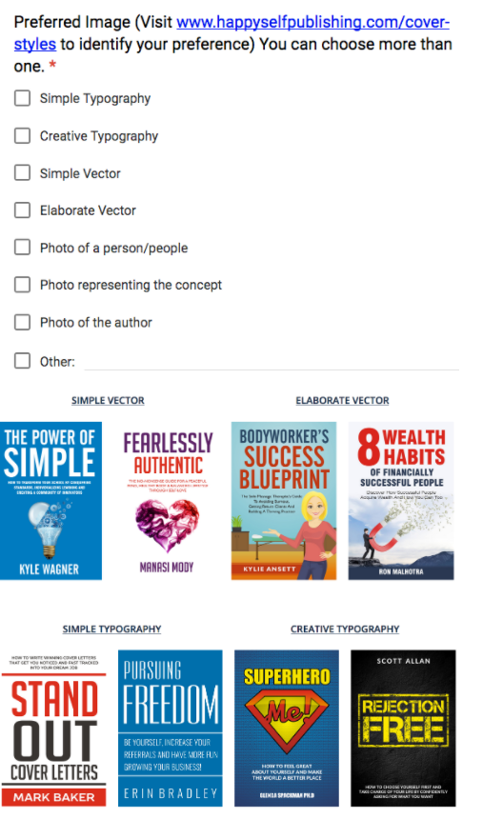Open Bodyworker's Success Blueprint cover image

point(284,501)
